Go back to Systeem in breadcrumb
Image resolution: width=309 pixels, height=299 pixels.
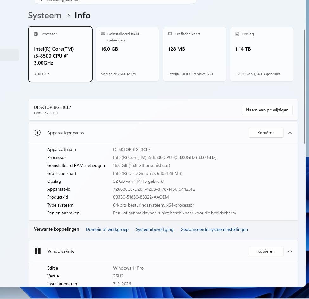[x=45, y=16]
